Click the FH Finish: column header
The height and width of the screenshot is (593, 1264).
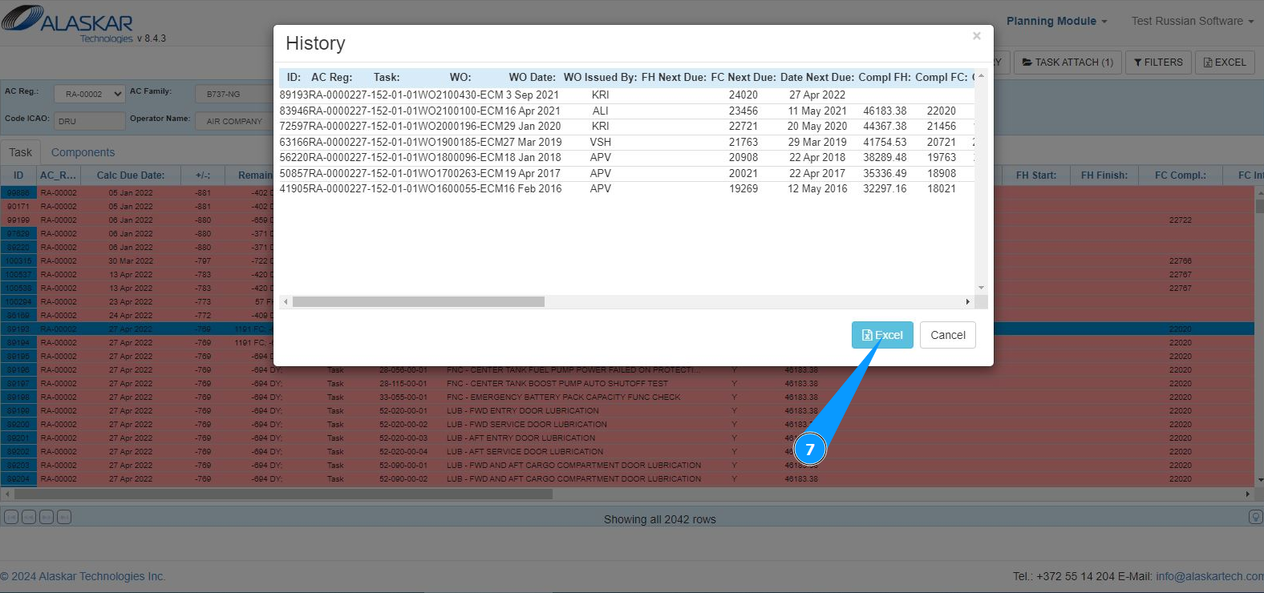[1104, 175]
